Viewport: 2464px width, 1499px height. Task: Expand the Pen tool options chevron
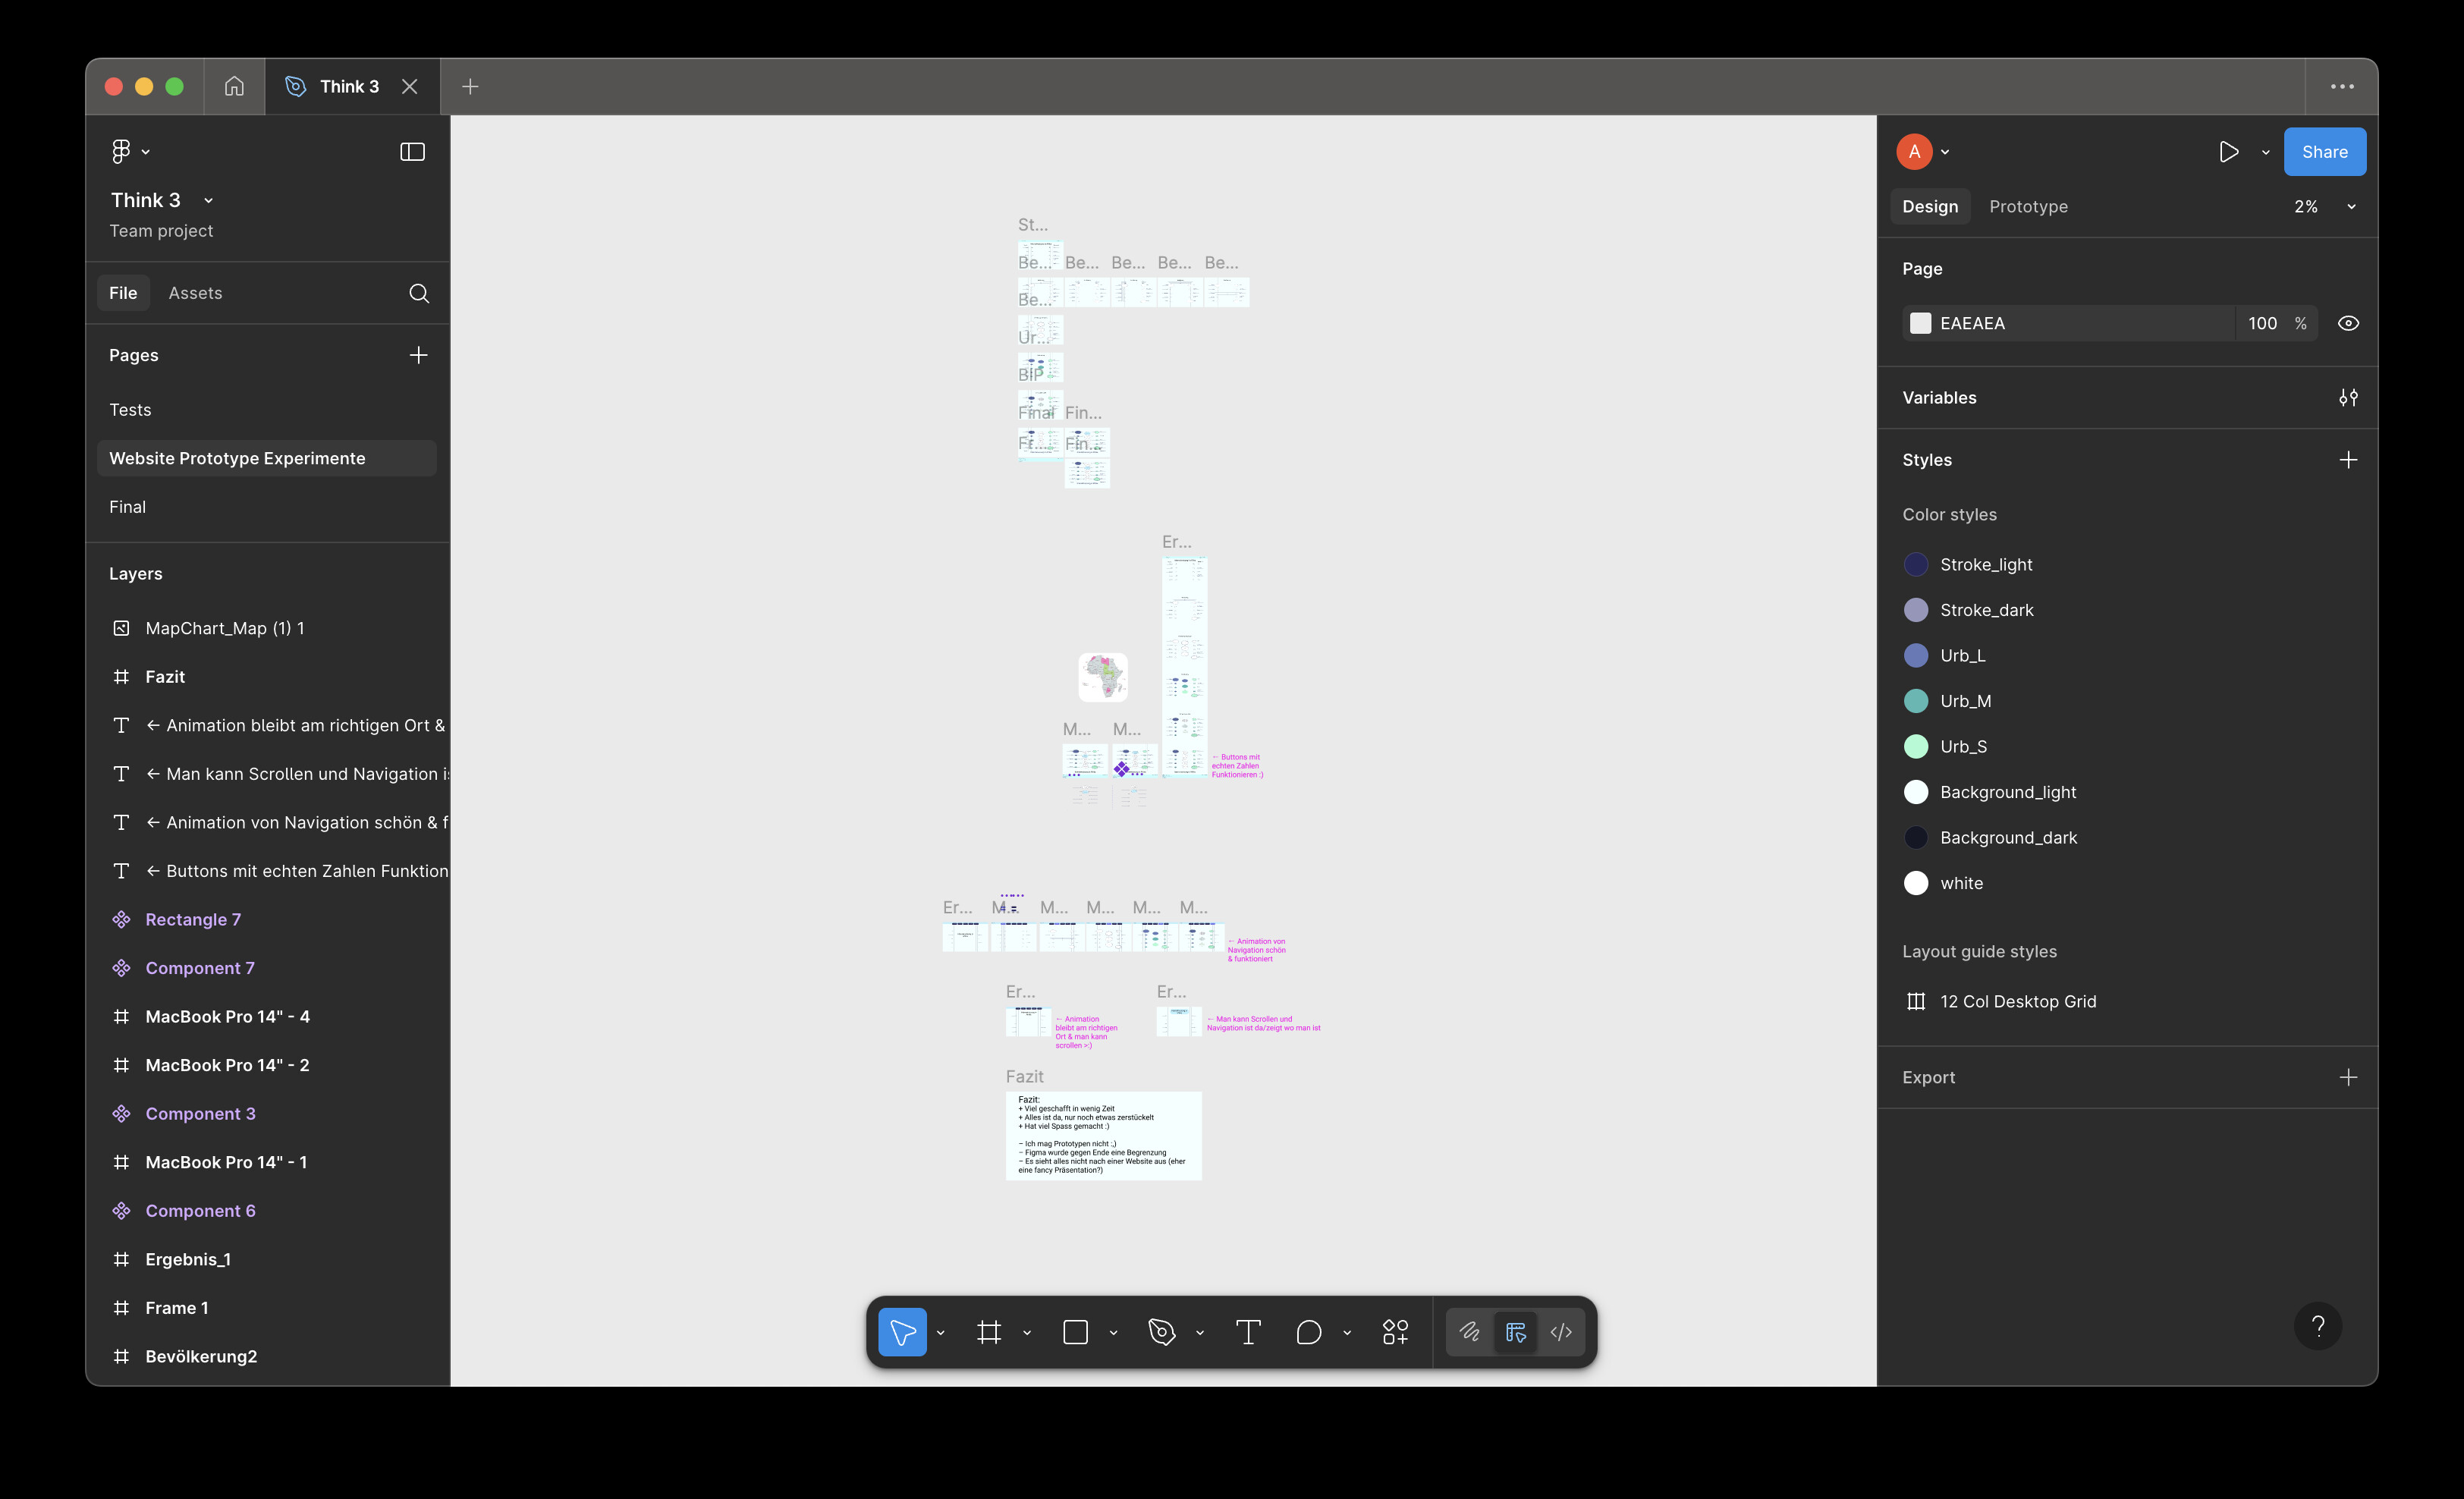1199,1332
